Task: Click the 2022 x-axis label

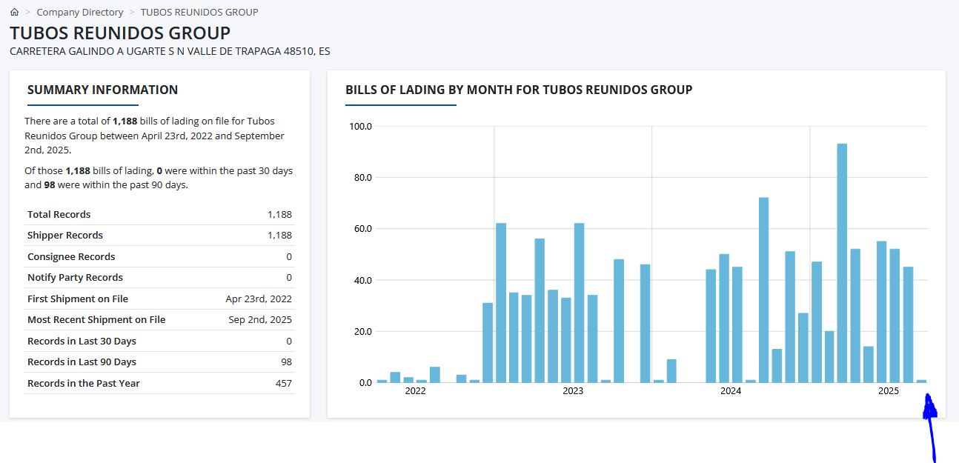Action: point(415,391)
